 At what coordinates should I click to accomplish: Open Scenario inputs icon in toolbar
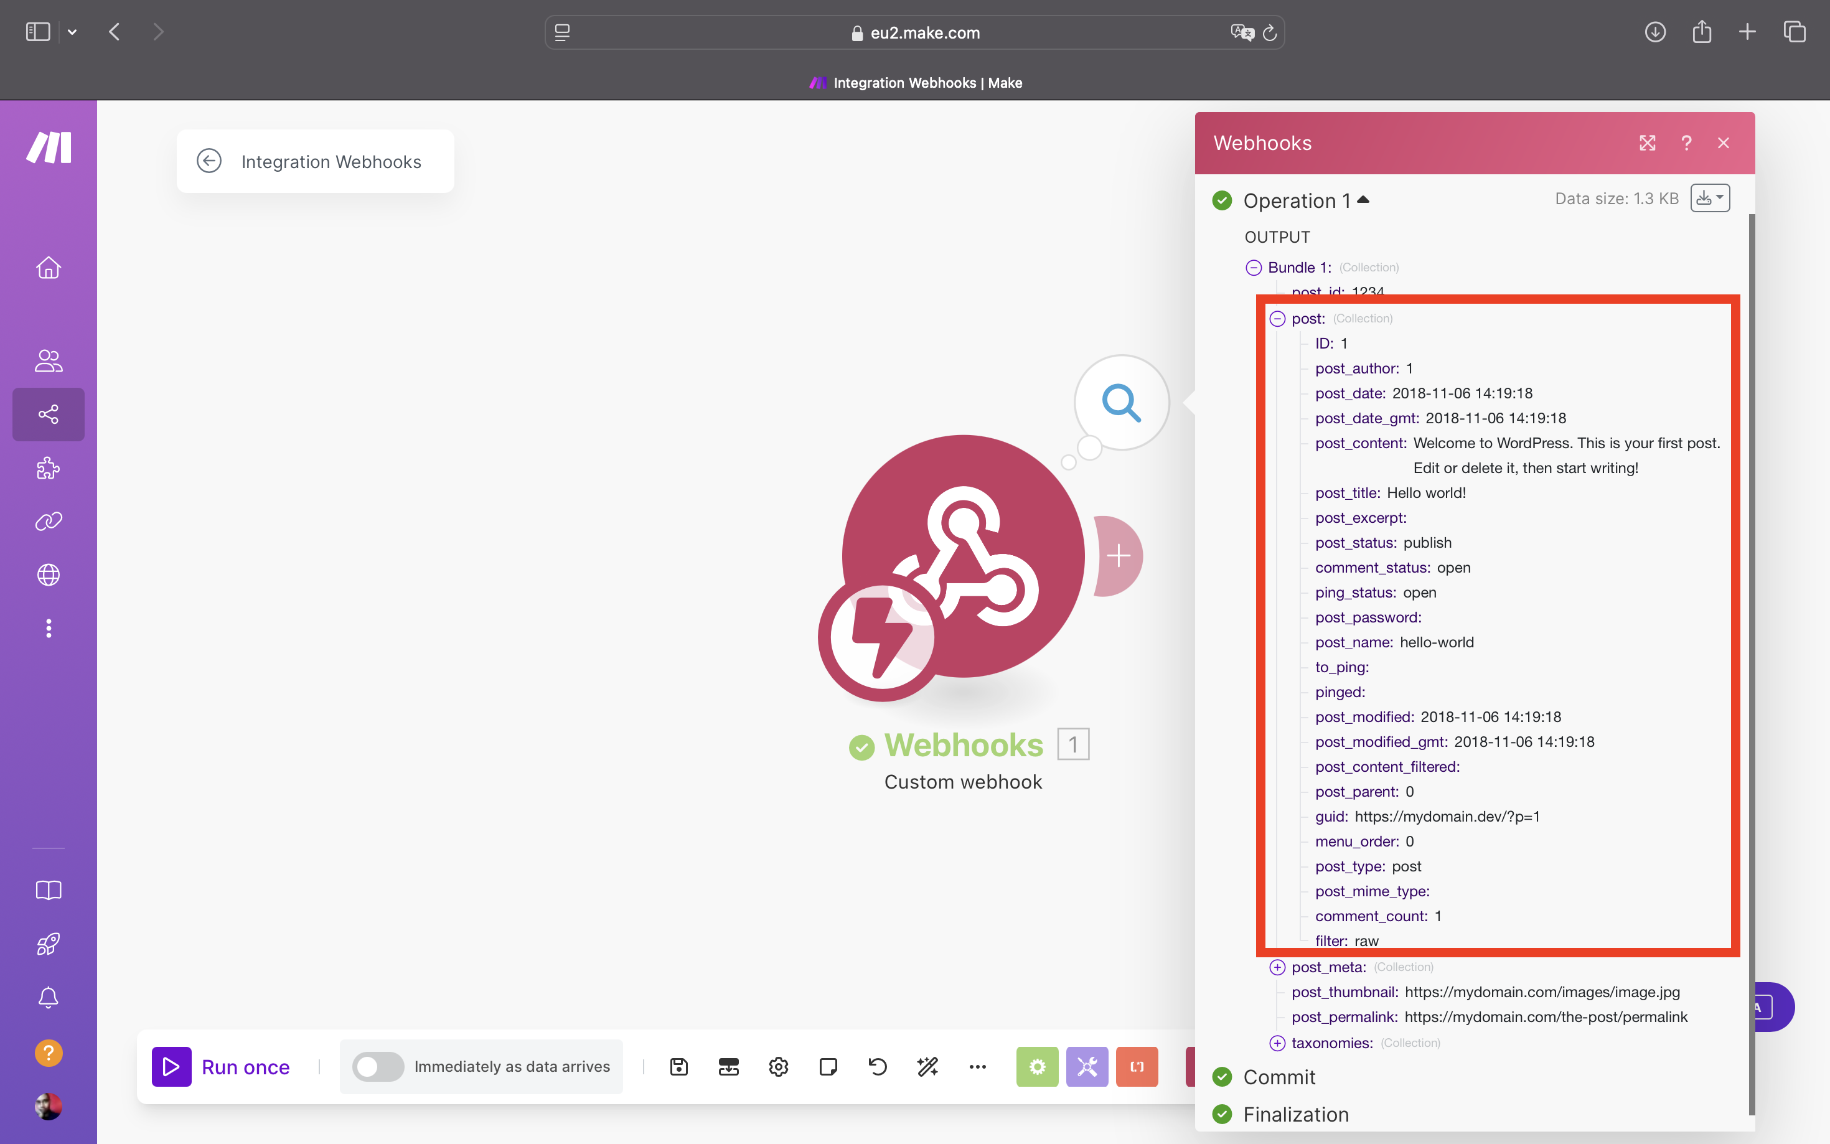[x=728, y=1067]
